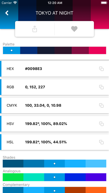Screen dimensions: 109x193
Task: Open the share sheet icon
Action: (x=35, y=29)
